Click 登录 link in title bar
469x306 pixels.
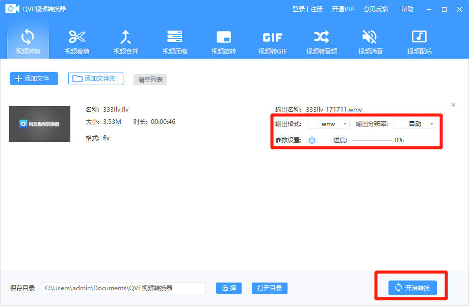299,9
